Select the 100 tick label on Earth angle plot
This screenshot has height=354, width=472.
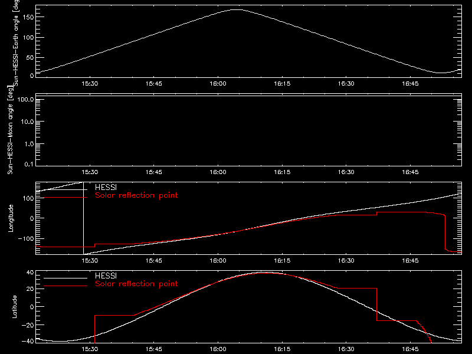tap(28, 38)
